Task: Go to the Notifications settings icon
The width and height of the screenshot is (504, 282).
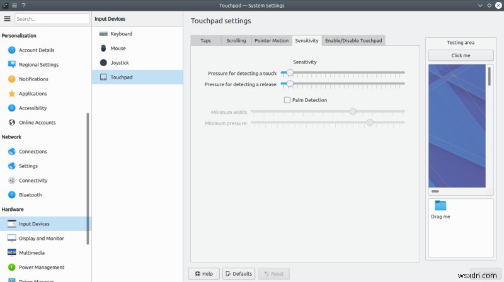Action: tap(12, 79)
